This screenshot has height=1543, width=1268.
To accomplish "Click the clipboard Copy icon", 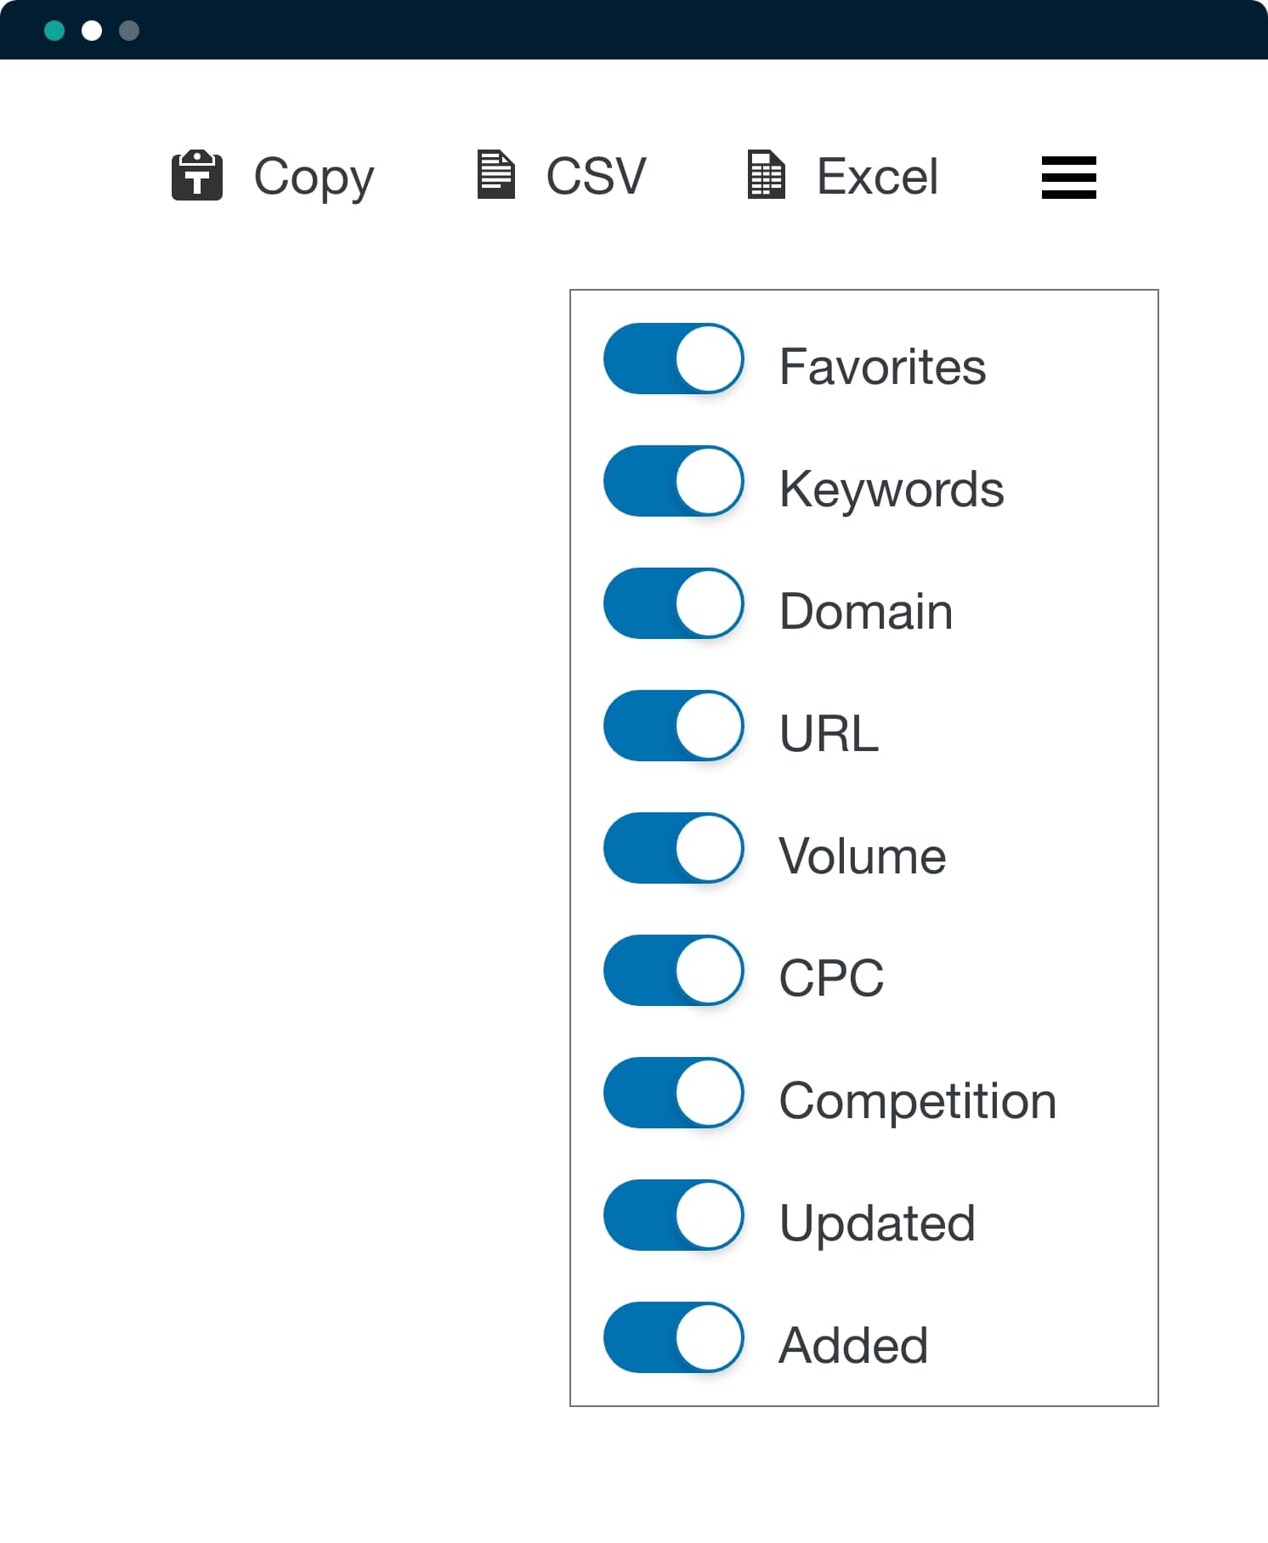I will [197, 176].
